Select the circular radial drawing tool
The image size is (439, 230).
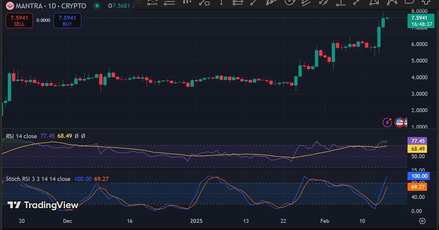[x=289, y=2]
